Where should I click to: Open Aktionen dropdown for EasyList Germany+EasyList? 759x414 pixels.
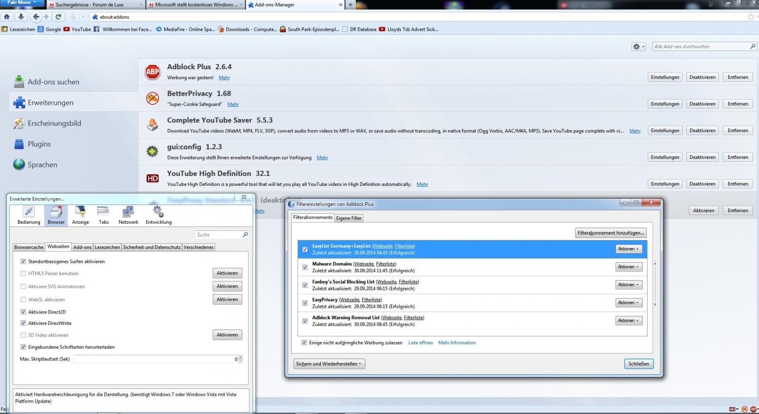coord(629,249)
